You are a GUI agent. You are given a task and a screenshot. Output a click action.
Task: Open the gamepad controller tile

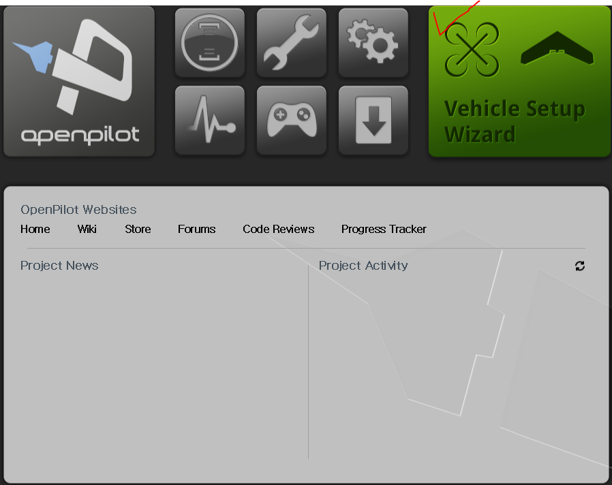pos(292,121)
